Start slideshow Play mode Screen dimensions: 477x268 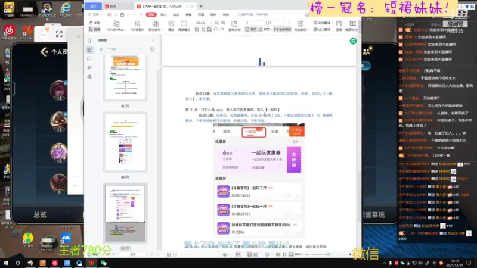click(171, 26)
